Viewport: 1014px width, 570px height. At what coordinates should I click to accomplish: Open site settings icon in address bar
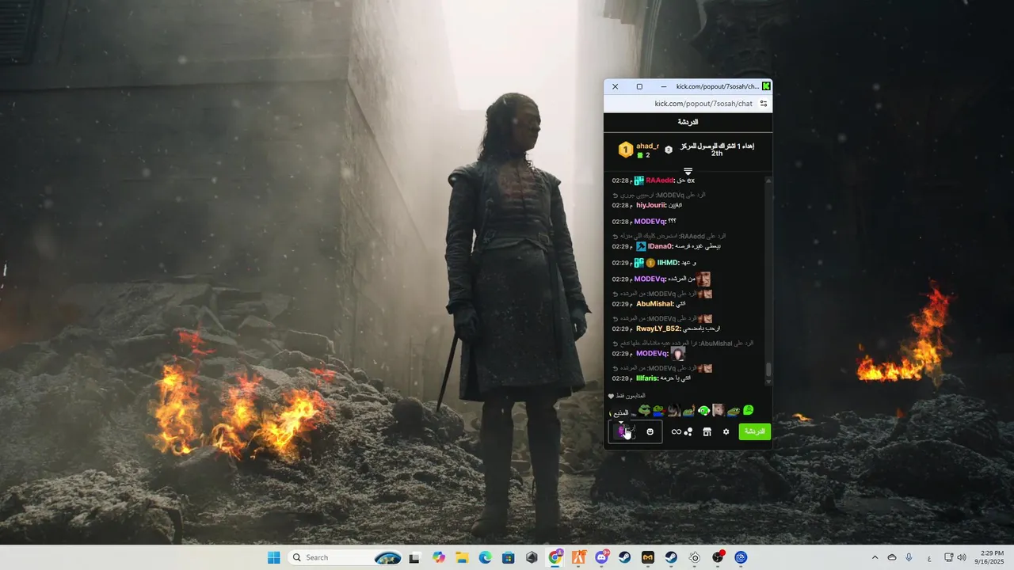tap(764, 104)
